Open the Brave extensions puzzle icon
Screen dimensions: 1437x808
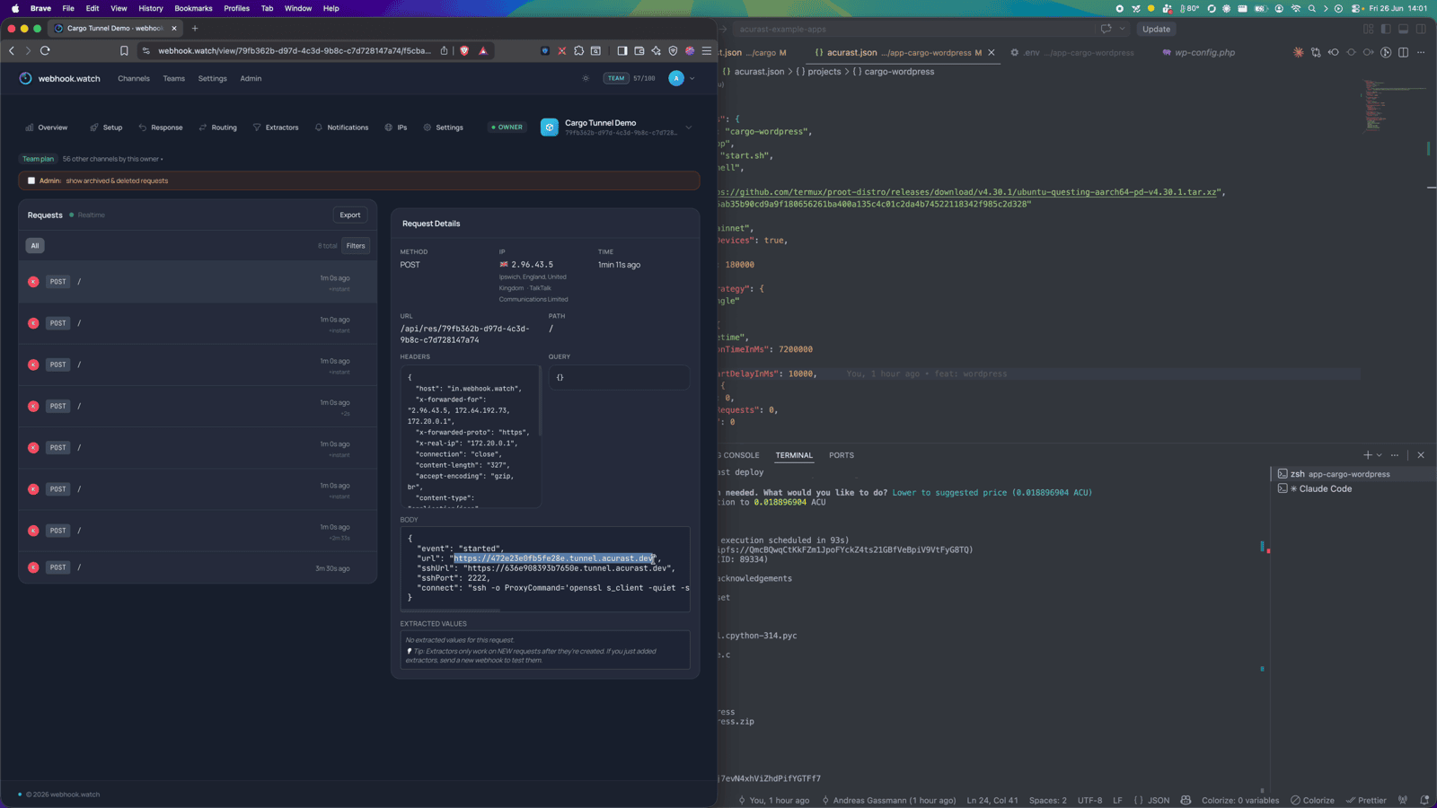pos(579,51)
